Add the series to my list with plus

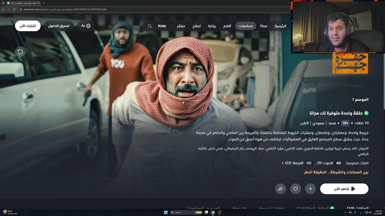coord(310,189)
